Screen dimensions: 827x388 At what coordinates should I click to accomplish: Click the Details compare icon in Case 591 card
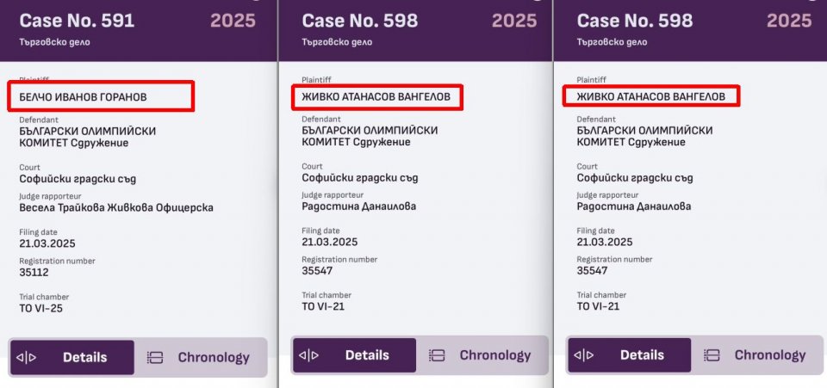pyautogui.click(x=28, y=358)
